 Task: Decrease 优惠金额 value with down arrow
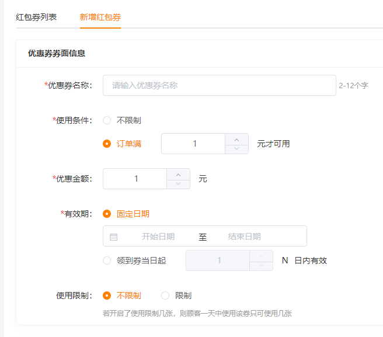point(178,184)
